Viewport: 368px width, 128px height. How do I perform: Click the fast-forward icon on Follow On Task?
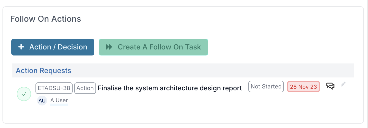[109, 47]
